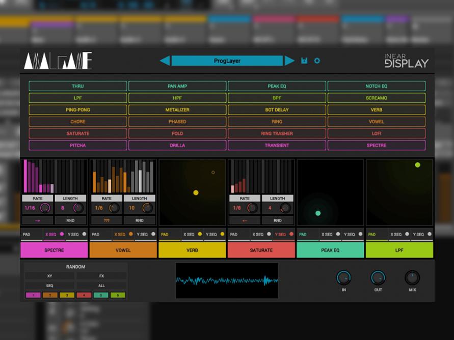Click the VOWEL rate knob
The width and height of the screenshot is (454, 340).
[x=114, y=208]
